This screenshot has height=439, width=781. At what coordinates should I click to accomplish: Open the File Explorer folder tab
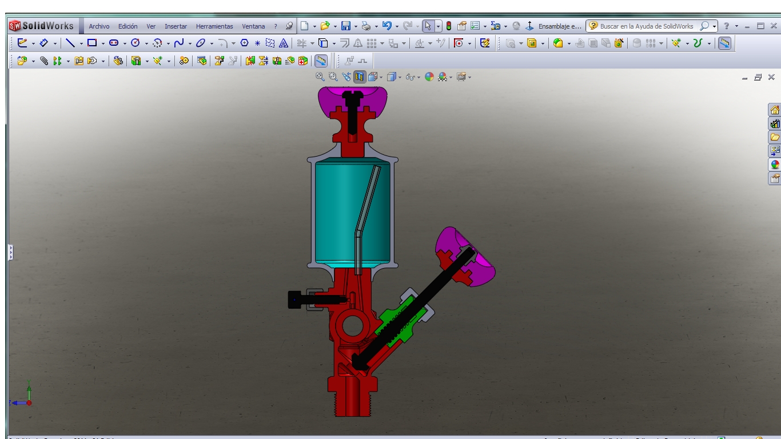(x=775, y=137)
